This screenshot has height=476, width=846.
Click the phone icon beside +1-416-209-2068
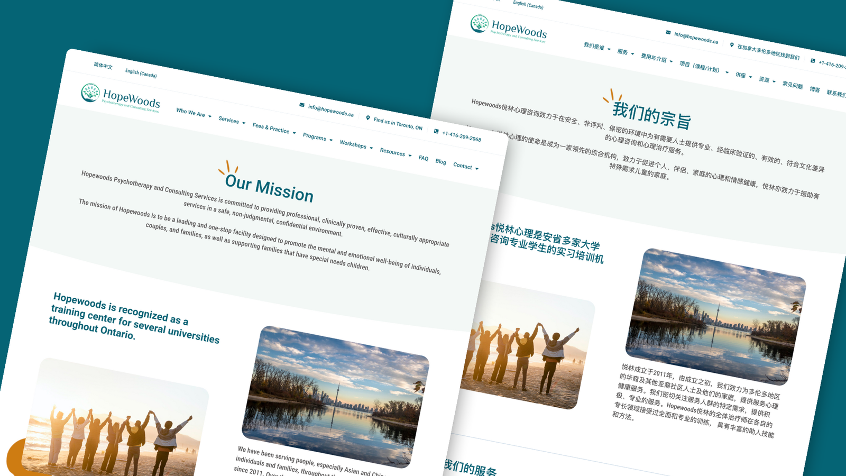coord(436,131)
